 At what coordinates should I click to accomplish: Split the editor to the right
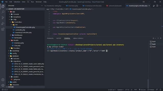point(157,6)
